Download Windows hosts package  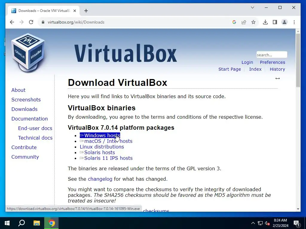click(100, 135)
